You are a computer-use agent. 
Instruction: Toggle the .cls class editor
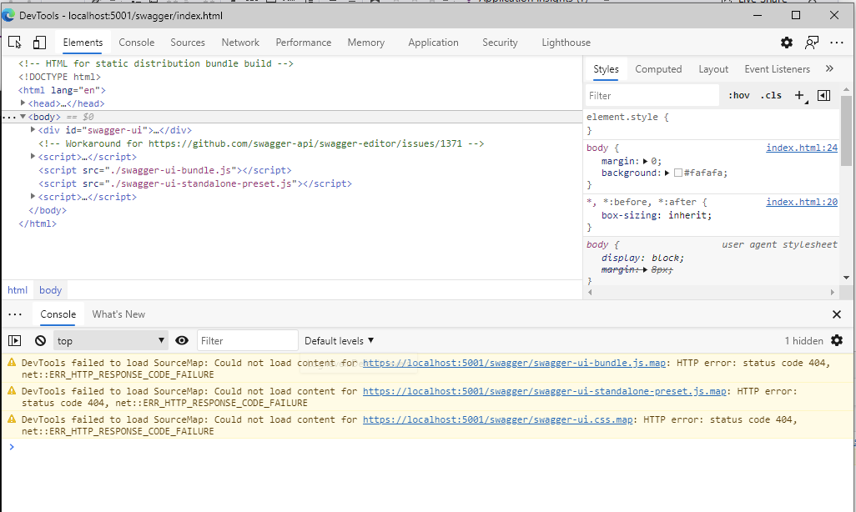tap(772, 96)
